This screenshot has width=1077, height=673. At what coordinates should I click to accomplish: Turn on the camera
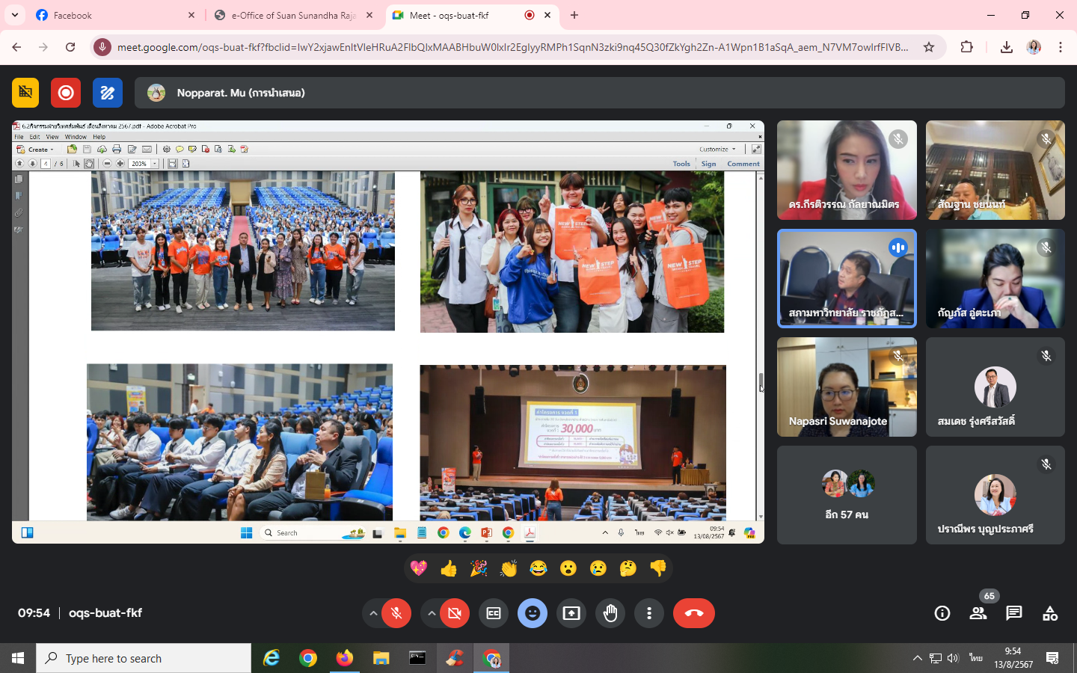(455, 613)
